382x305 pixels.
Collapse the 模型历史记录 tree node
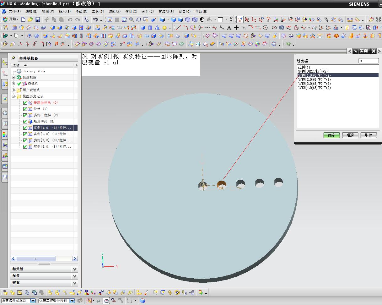click(13, 96)
